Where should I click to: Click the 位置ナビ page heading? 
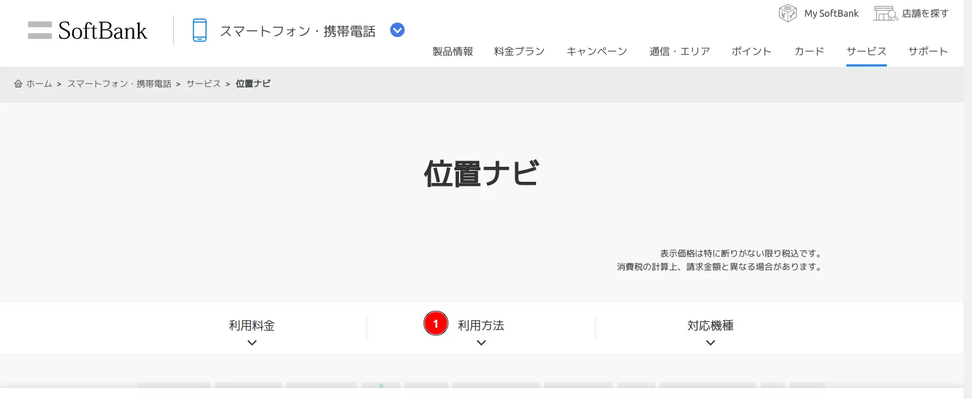482,174
